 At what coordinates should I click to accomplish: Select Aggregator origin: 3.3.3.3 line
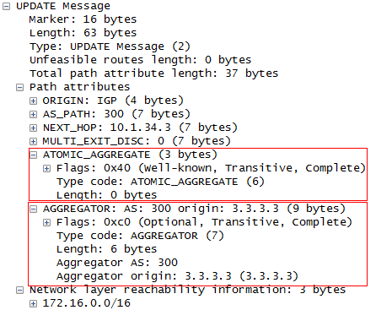pos(177,276)
